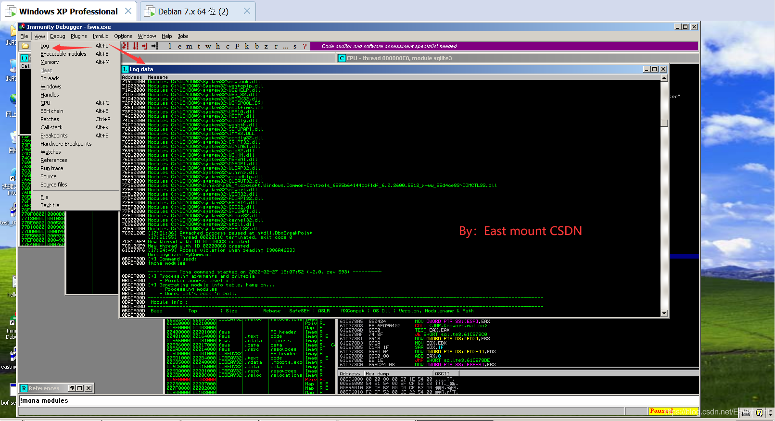Click the Execute till return toolbar icon
The width and height of the screenshot is (775, 421).
pos(144,46)
